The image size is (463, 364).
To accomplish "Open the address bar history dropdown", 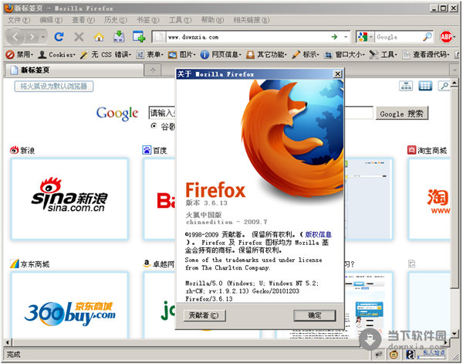I will (x=346, y=37).
